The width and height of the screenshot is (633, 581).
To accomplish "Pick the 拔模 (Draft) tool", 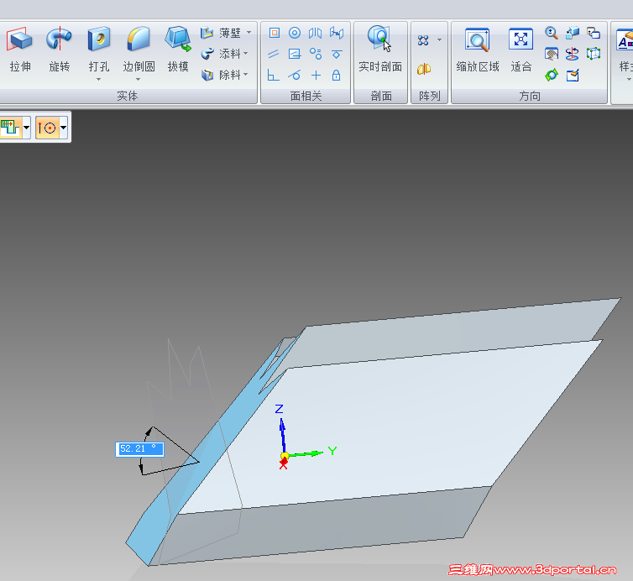I will coord(178,50).
